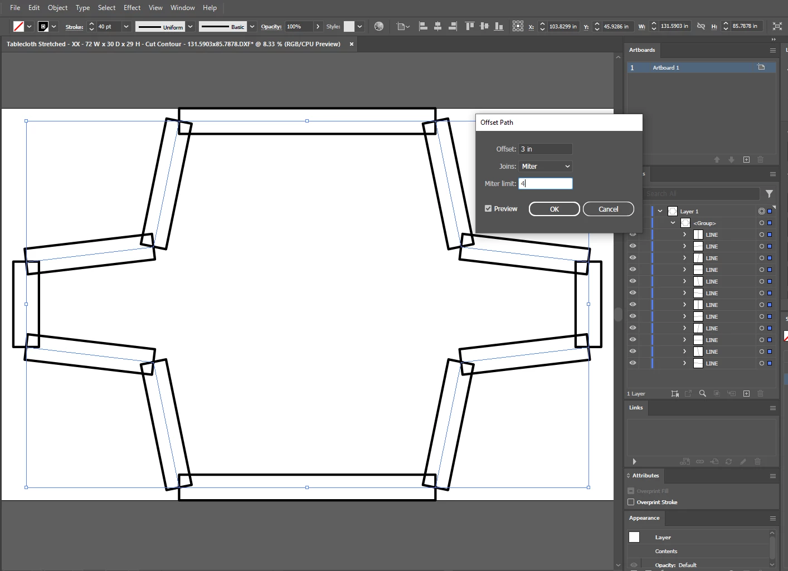Click the constrain width and height link icon
788x571 pixels.
pyautogui.click(x=701, y=26)
